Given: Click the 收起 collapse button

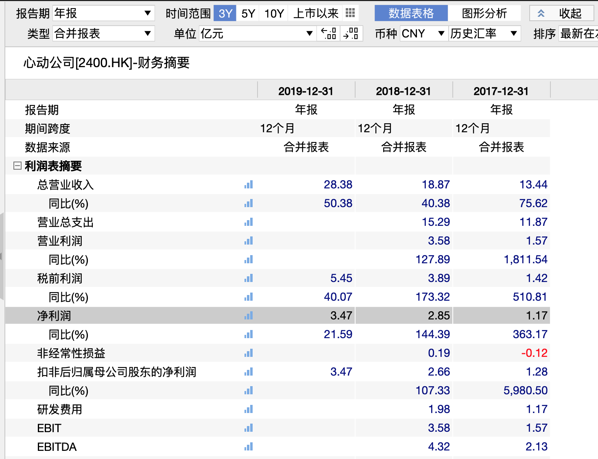Looking at the screenshot, I should tap(562, 13).
